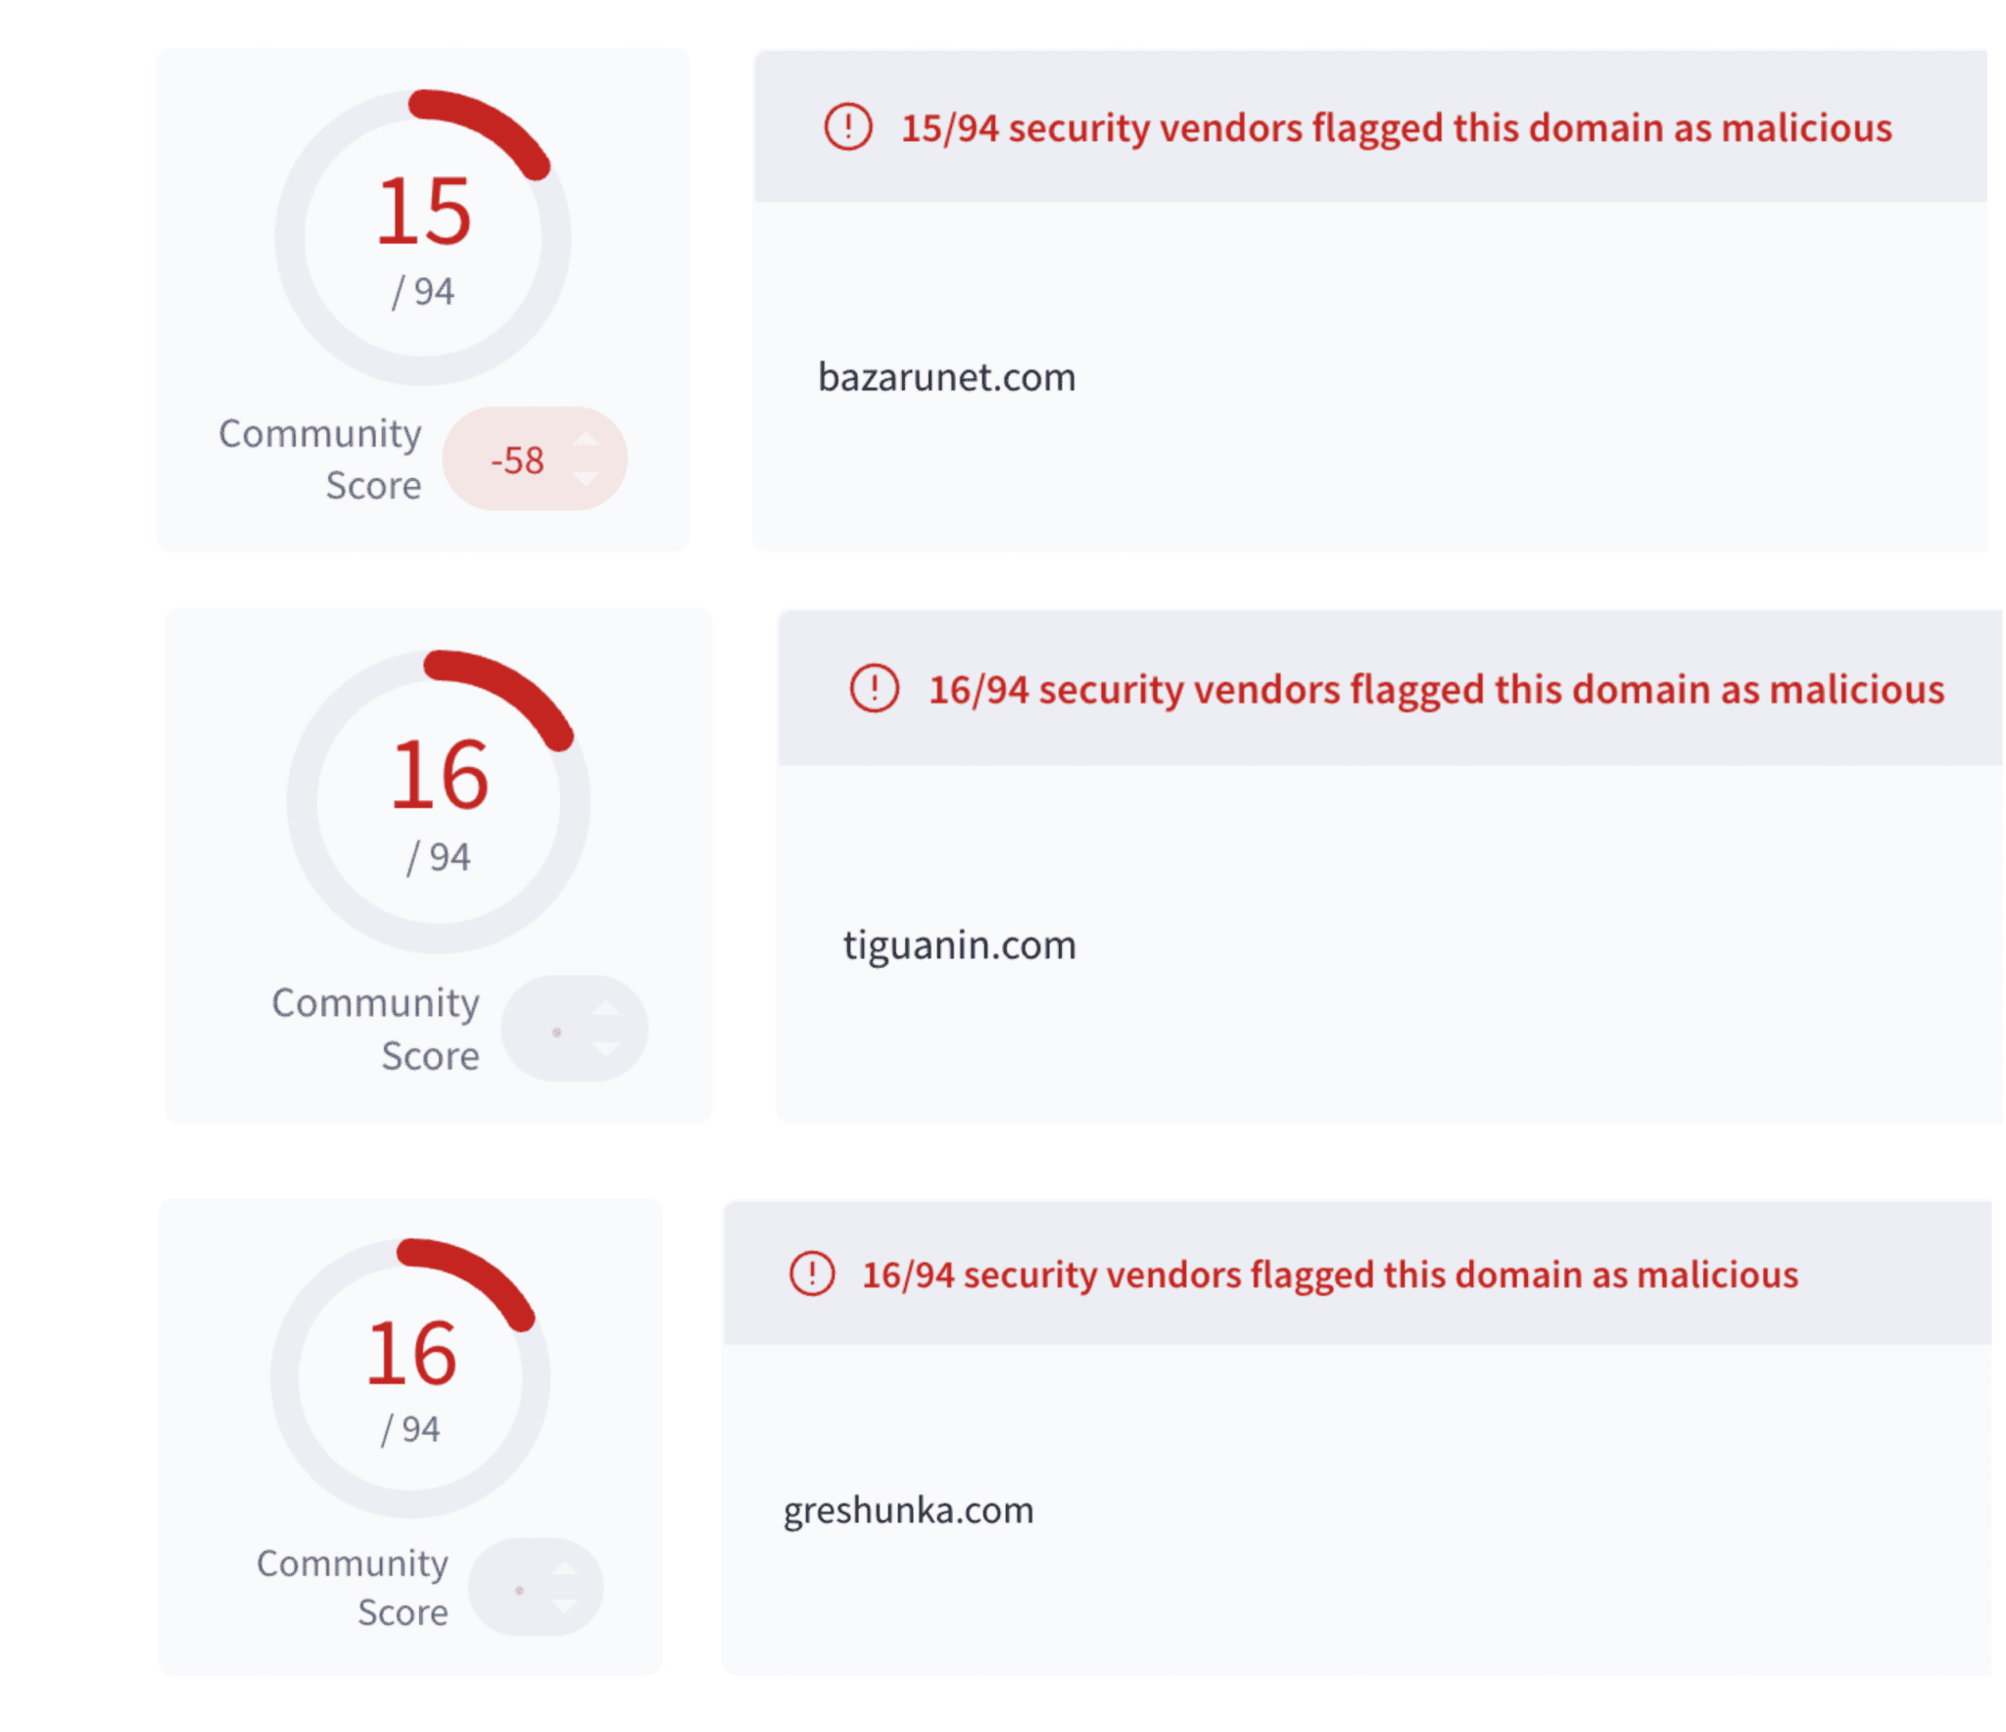Image resolution: width=2006 pixels, height=1732 pixels.
Task: Click the 16/94 banner text above tiguanin.com
Action: coord(1436,690)
